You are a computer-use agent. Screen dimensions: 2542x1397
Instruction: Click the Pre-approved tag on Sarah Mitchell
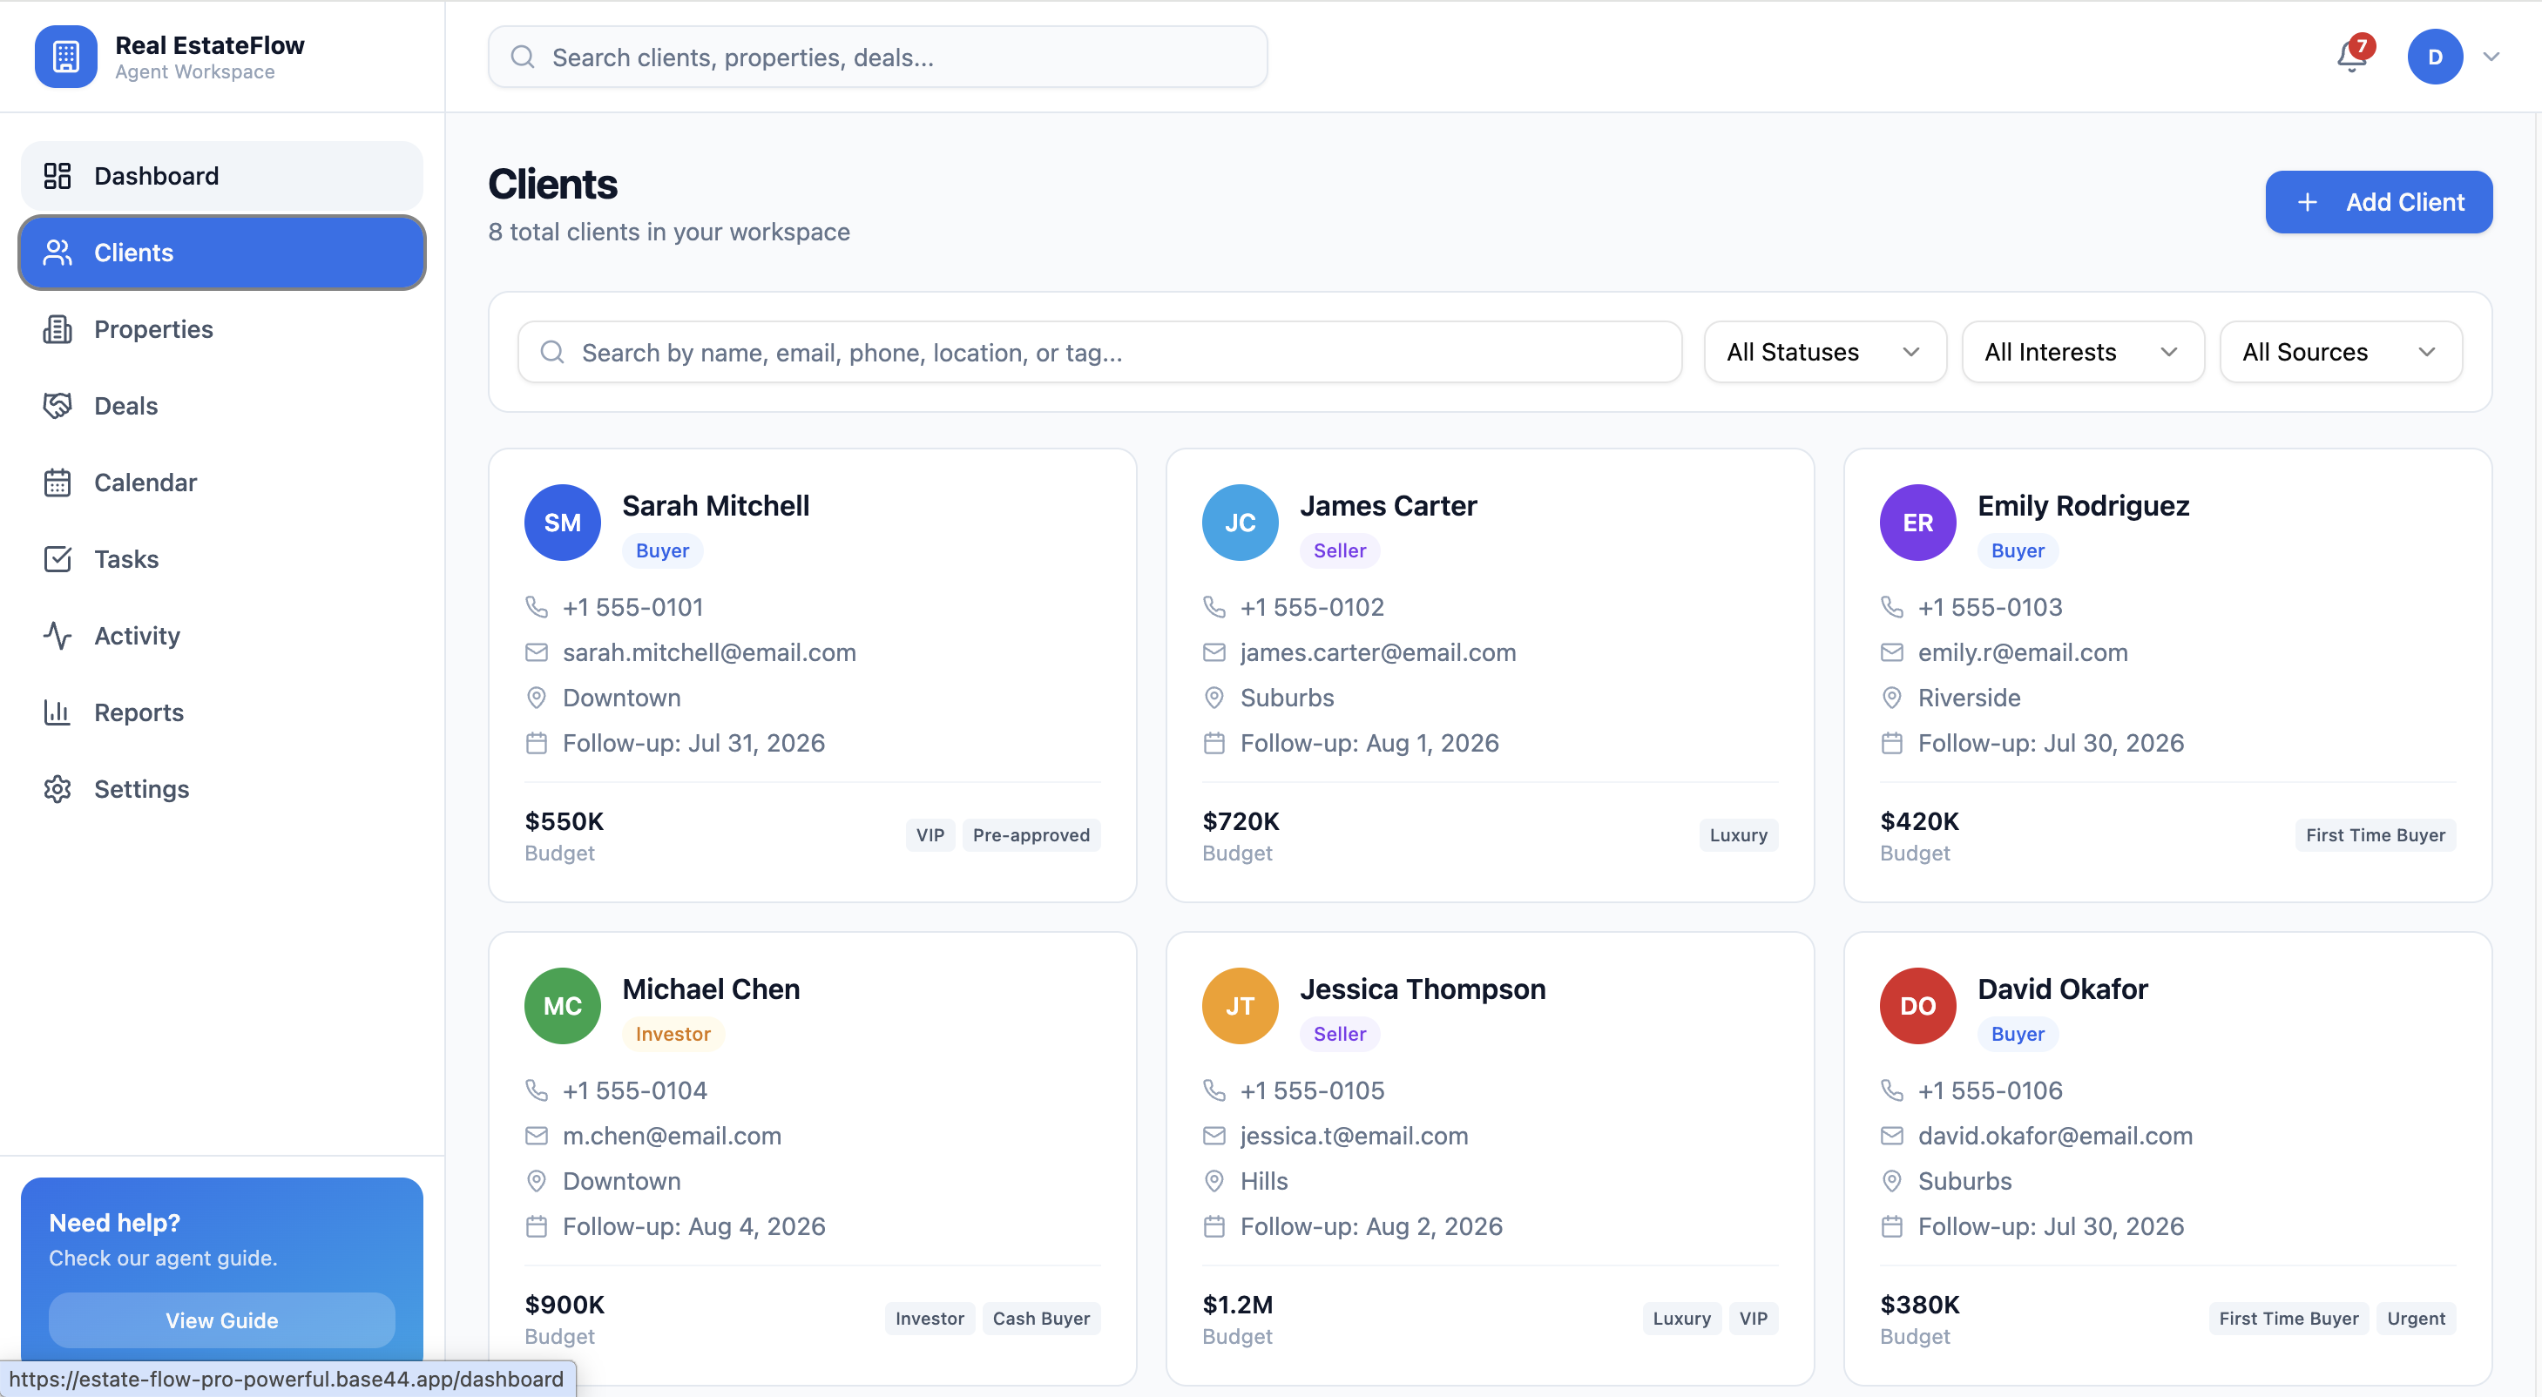click(x=1031, y=834)
